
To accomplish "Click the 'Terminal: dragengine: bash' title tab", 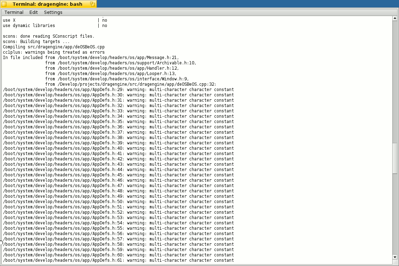I will [x=48, y=4].
